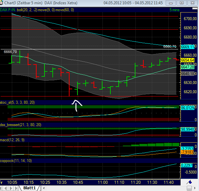The width and height of the screenshot is (199, 191).
Task: Select the 'coppock(11, 14, 10)' indicator title
Action: [16, 161]
